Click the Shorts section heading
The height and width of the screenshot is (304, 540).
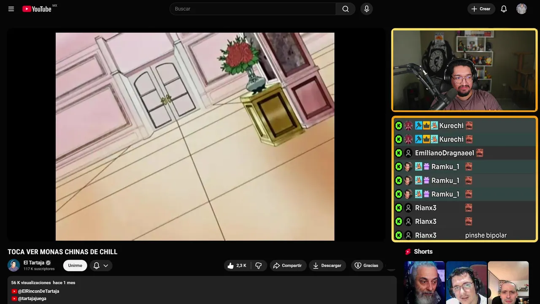click(x=423, y=252)
